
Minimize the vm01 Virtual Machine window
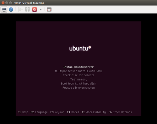pos(7,3)
